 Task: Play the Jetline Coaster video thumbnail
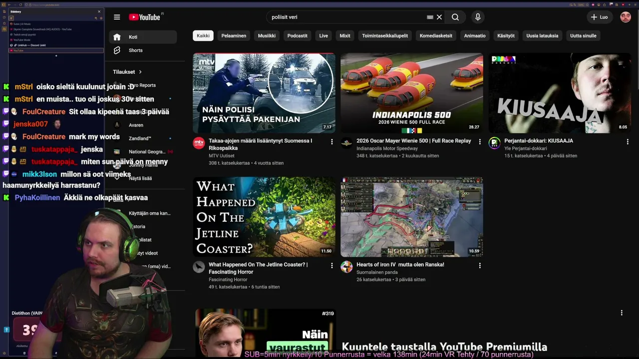tap(264, 217)
